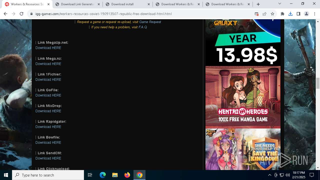This screenshot has height=180, width=320.
Task: Open the F.A.Q link
Action: pyautogui.click(x=143, y=27)
